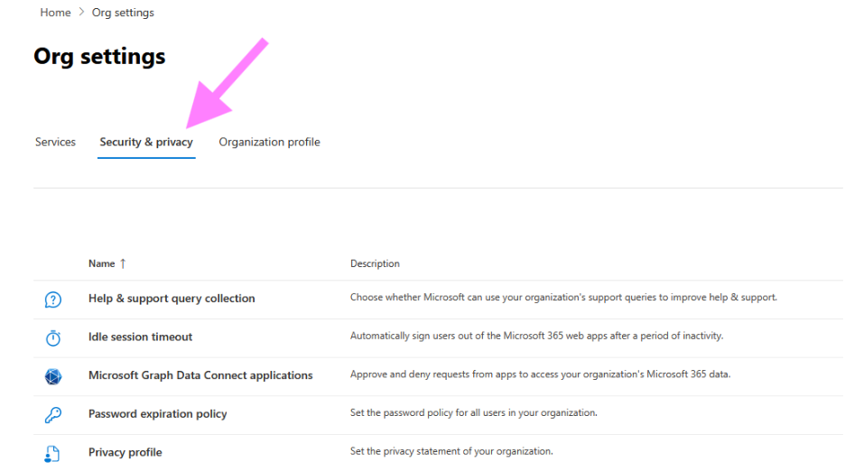Open Microsoft Graph Data Connect applications
Image resolution: width=845 pixels, height=471 pixels.
coord(200,375)
